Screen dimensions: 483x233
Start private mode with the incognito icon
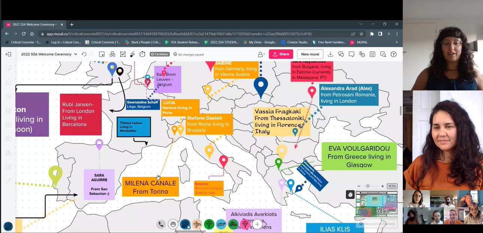(112, 54)
